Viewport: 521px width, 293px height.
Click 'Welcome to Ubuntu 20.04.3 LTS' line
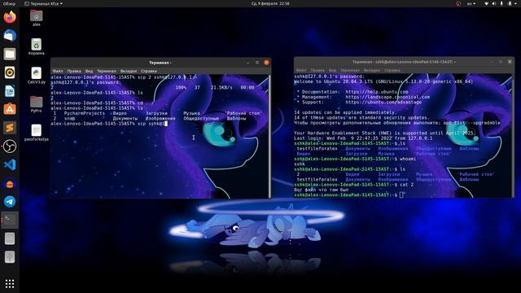[383, 81]
